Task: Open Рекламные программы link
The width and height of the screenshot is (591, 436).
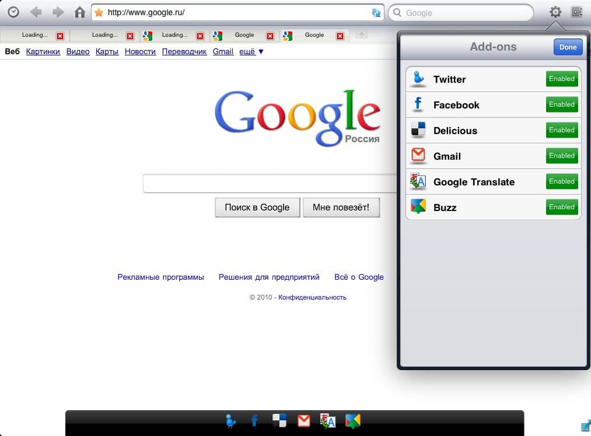Action: point(160,277)
